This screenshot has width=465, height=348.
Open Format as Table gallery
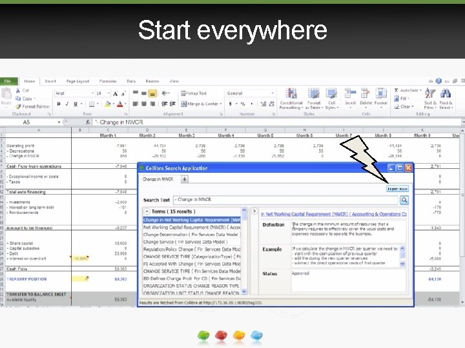(x=313, y=99)
